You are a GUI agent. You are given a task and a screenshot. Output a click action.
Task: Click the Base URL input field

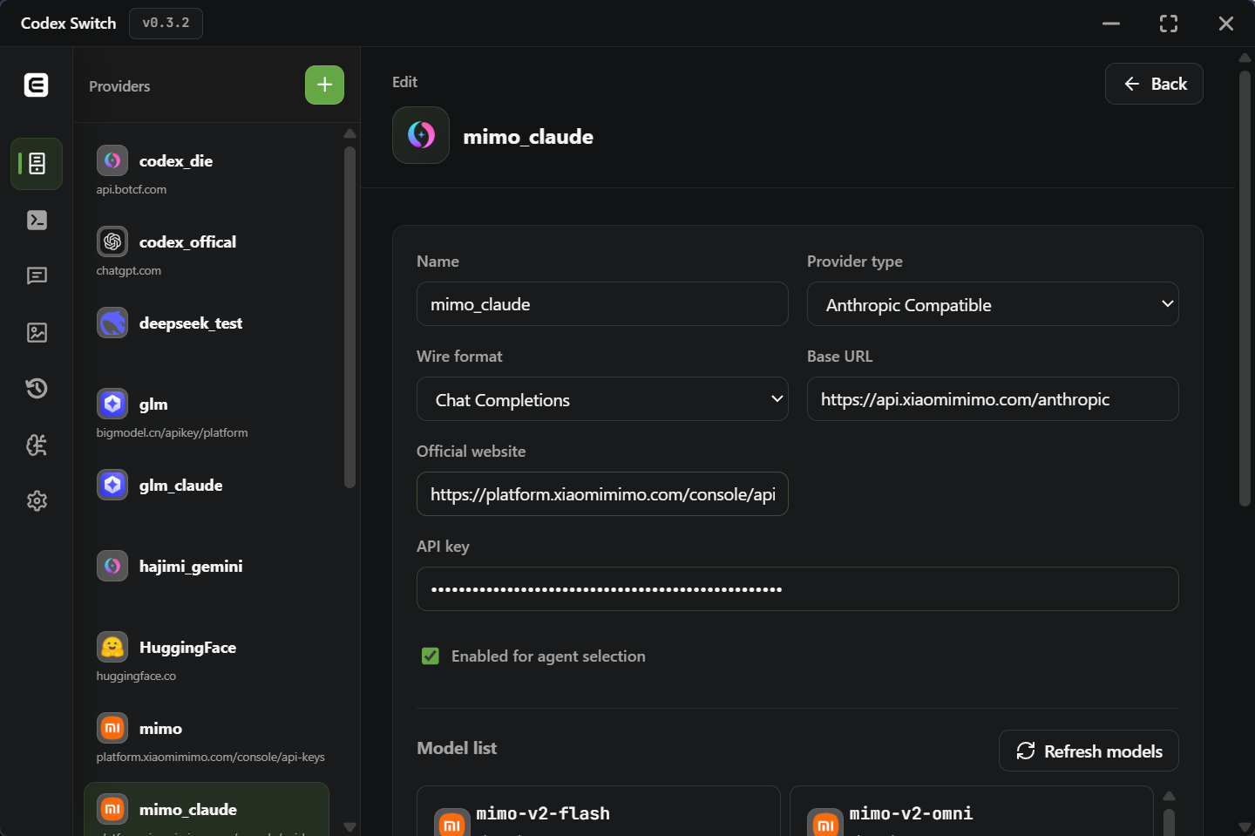point(993,398)
